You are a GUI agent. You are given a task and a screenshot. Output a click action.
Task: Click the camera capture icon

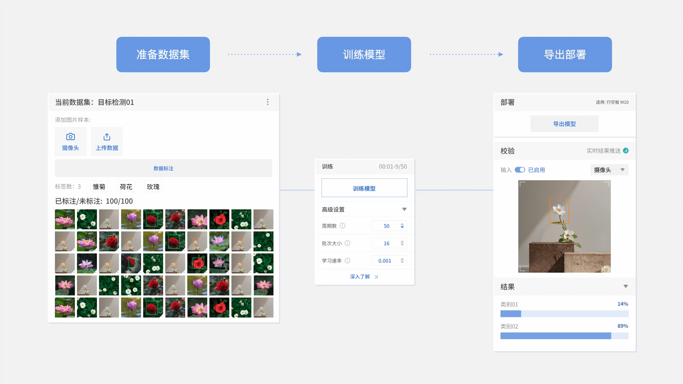(70, 137)
